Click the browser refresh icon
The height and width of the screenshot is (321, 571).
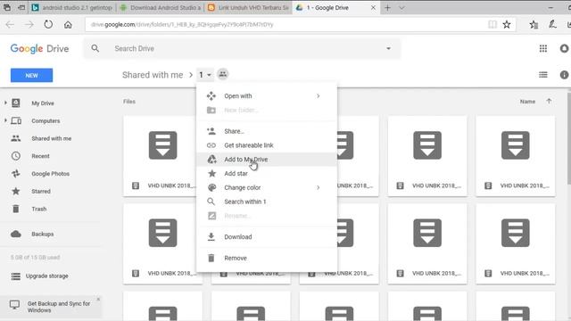(x=48, y=24)
